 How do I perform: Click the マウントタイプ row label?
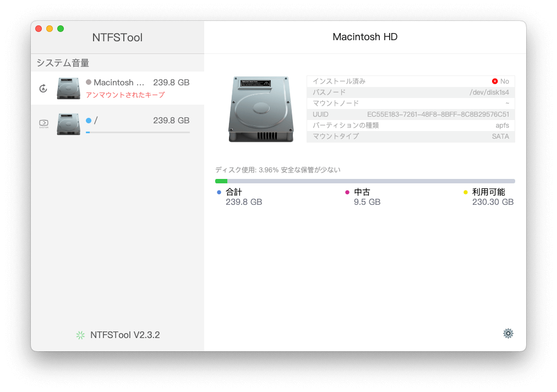click(336, 137)
